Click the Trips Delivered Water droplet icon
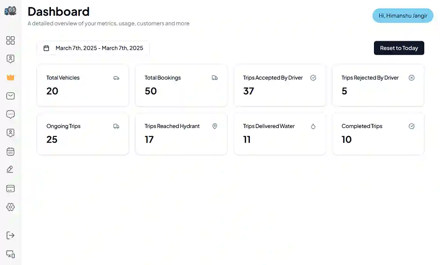The image size is (440, 265). click(x=313, y=126)
